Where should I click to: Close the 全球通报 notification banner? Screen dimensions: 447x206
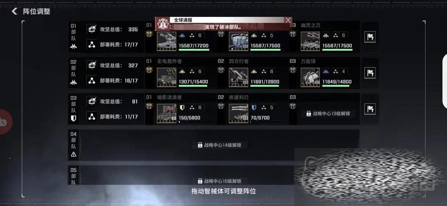pyautogui.click(x=288, y=20)
